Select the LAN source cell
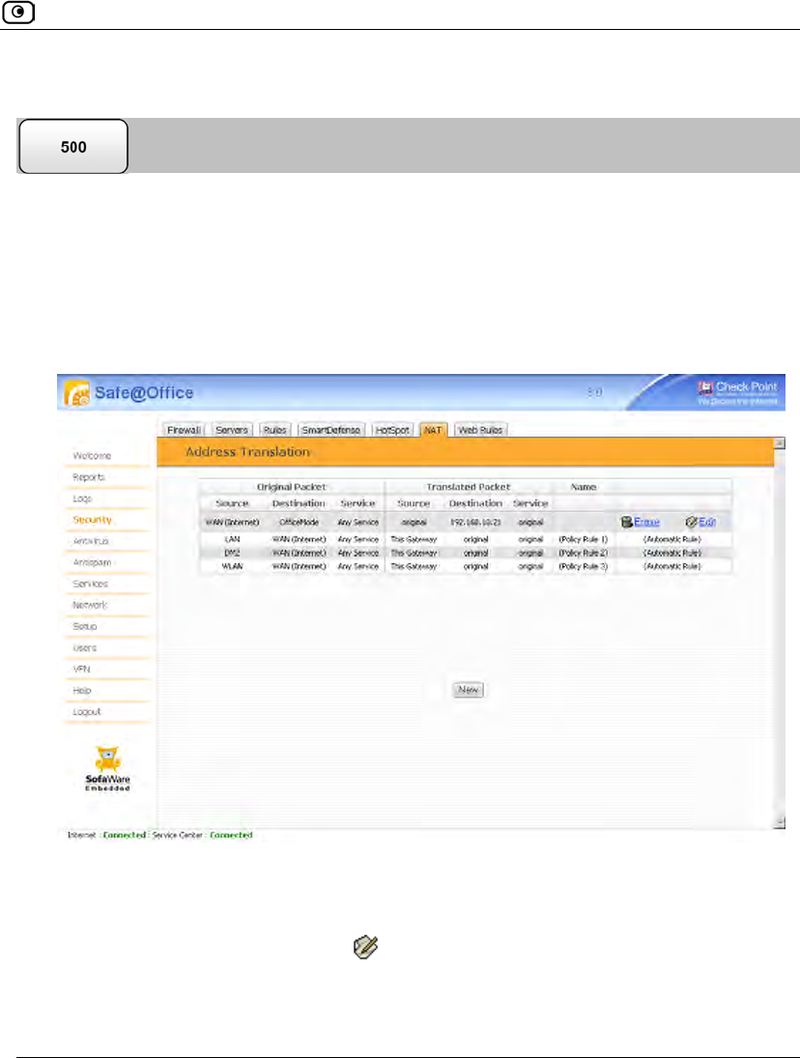 pyautogui.click(x=232, y=539)
